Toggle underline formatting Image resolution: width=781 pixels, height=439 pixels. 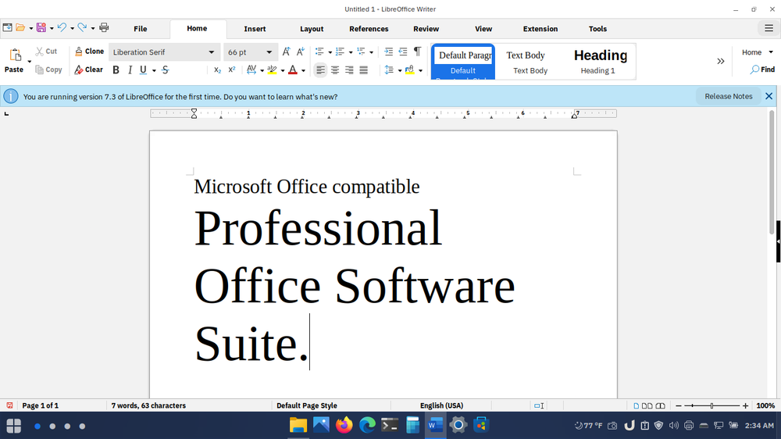144,70
